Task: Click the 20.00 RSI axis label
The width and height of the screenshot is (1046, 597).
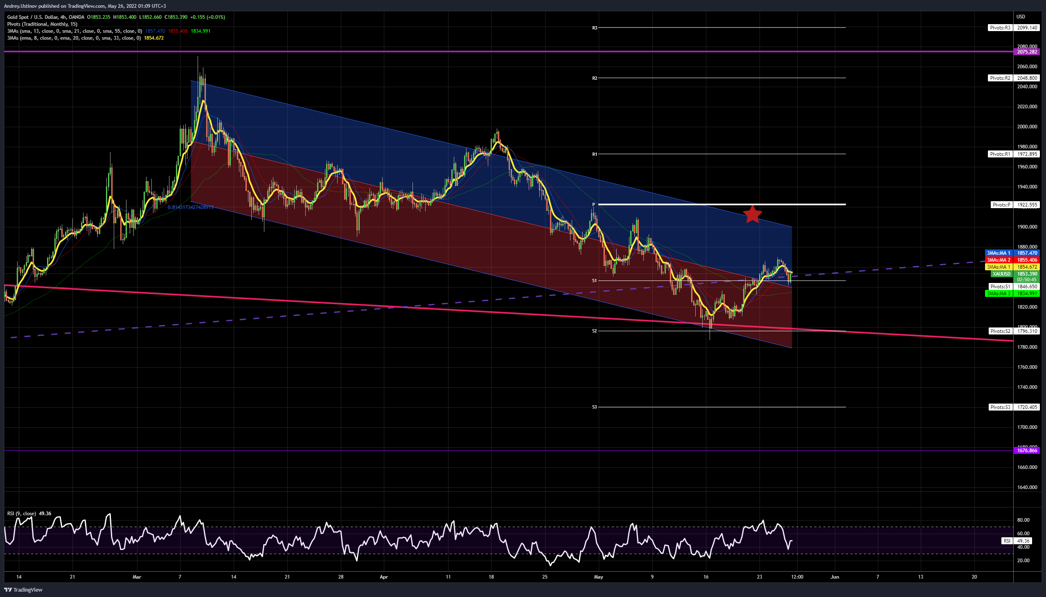Action: coord(1023,561)
